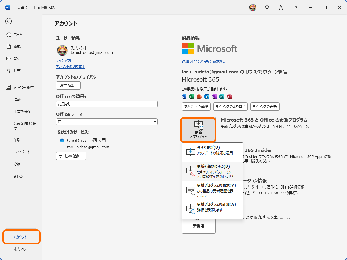347x260 pixels.
Task: Expand the サービスの追加 dropdown
Action: click(x=71, y=156)
